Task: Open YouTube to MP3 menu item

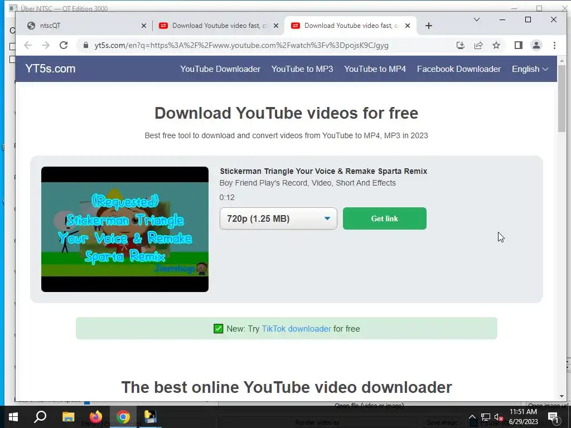Action: pyautogui.click(x=302, y=69)
